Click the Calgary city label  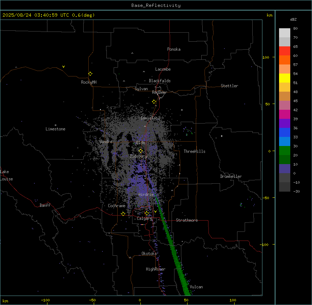pos(144,218)
